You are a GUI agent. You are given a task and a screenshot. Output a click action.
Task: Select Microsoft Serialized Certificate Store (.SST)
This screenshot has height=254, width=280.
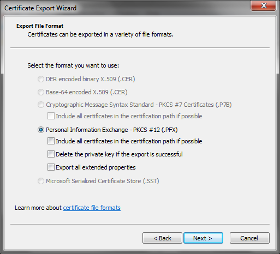click(x=41, y=181)
